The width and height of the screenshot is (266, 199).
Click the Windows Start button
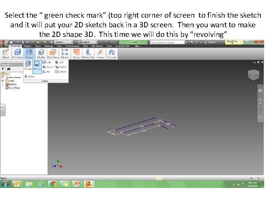pyautogui.click(x=5, y=184)
